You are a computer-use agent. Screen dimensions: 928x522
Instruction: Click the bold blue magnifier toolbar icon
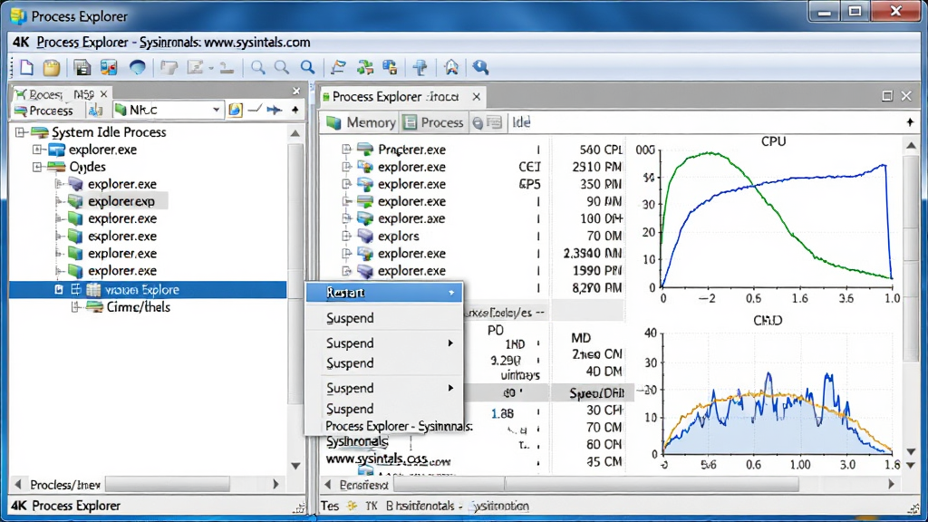coord(307,67)
